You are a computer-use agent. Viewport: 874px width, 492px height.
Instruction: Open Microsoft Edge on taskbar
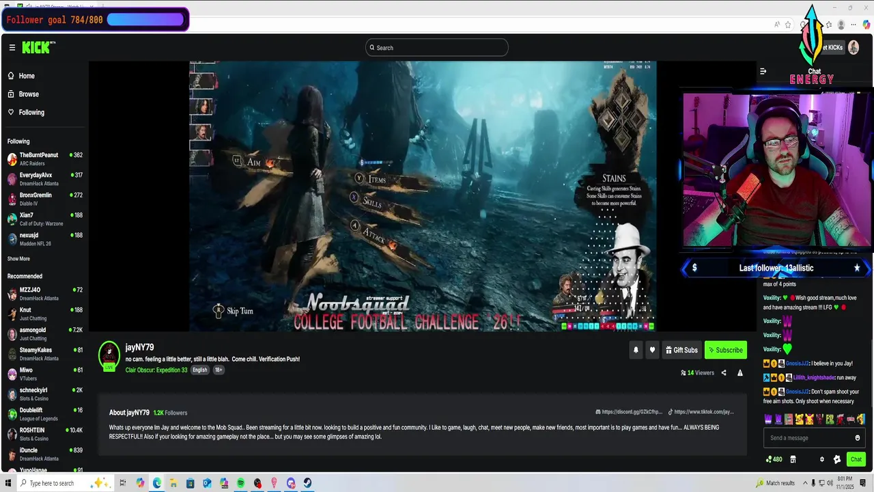[156, 483]
